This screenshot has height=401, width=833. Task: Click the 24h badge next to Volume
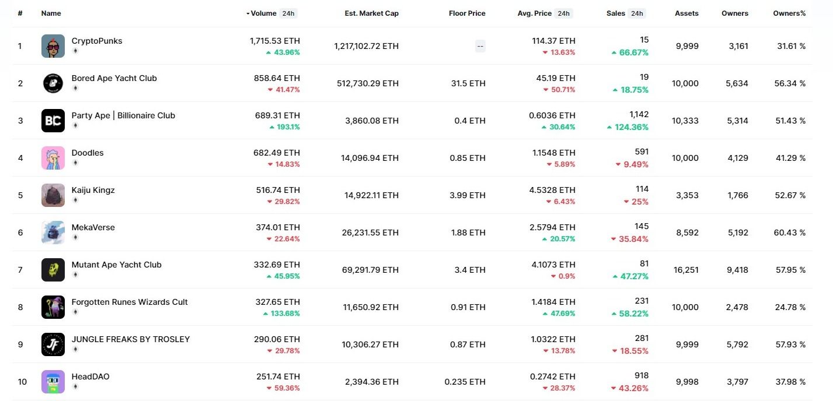[288, 13]
